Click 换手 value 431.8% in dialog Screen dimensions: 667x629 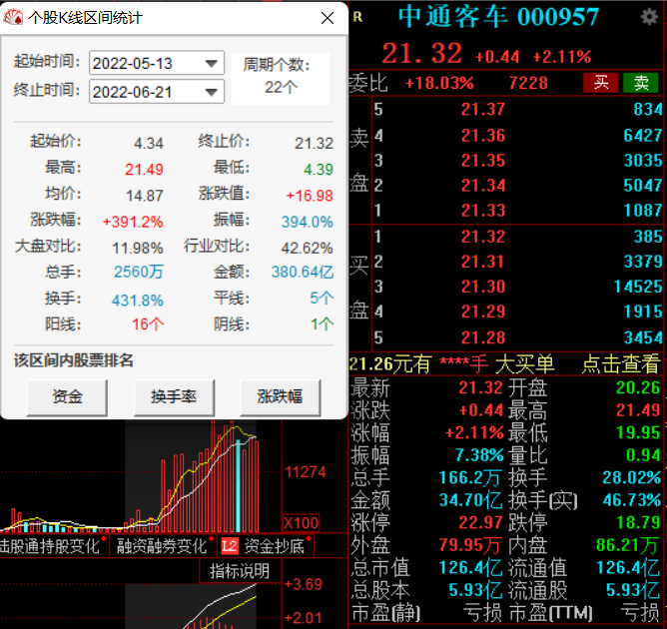coord(138,301)
